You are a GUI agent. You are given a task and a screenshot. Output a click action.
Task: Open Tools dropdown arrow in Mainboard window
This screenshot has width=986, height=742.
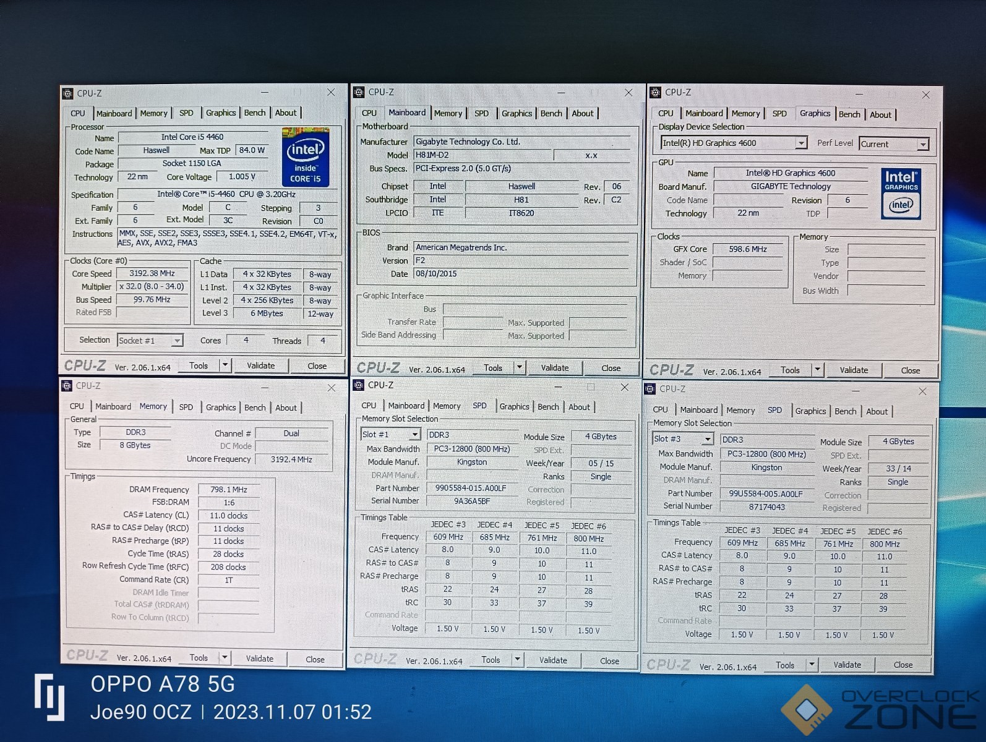[520, 368]
